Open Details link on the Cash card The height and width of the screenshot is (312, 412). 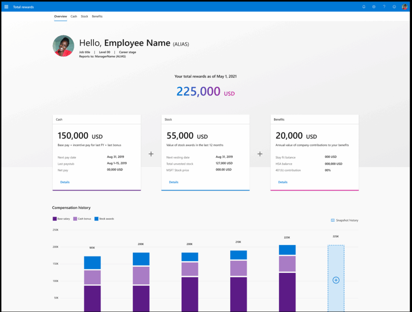click(65, 182)
